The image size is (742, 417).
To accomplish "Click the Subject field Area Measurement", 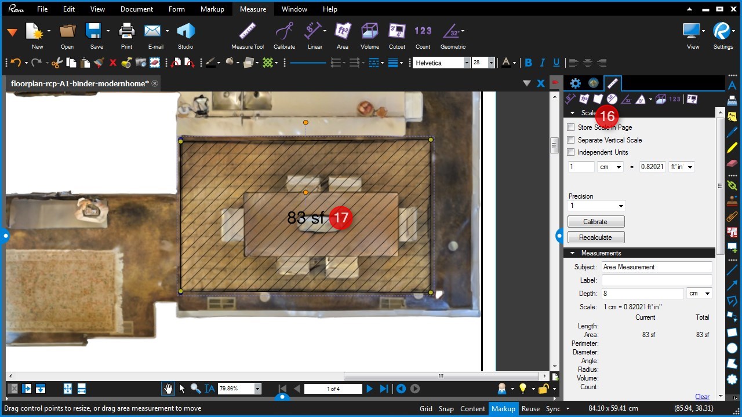I will pos(656,267).
